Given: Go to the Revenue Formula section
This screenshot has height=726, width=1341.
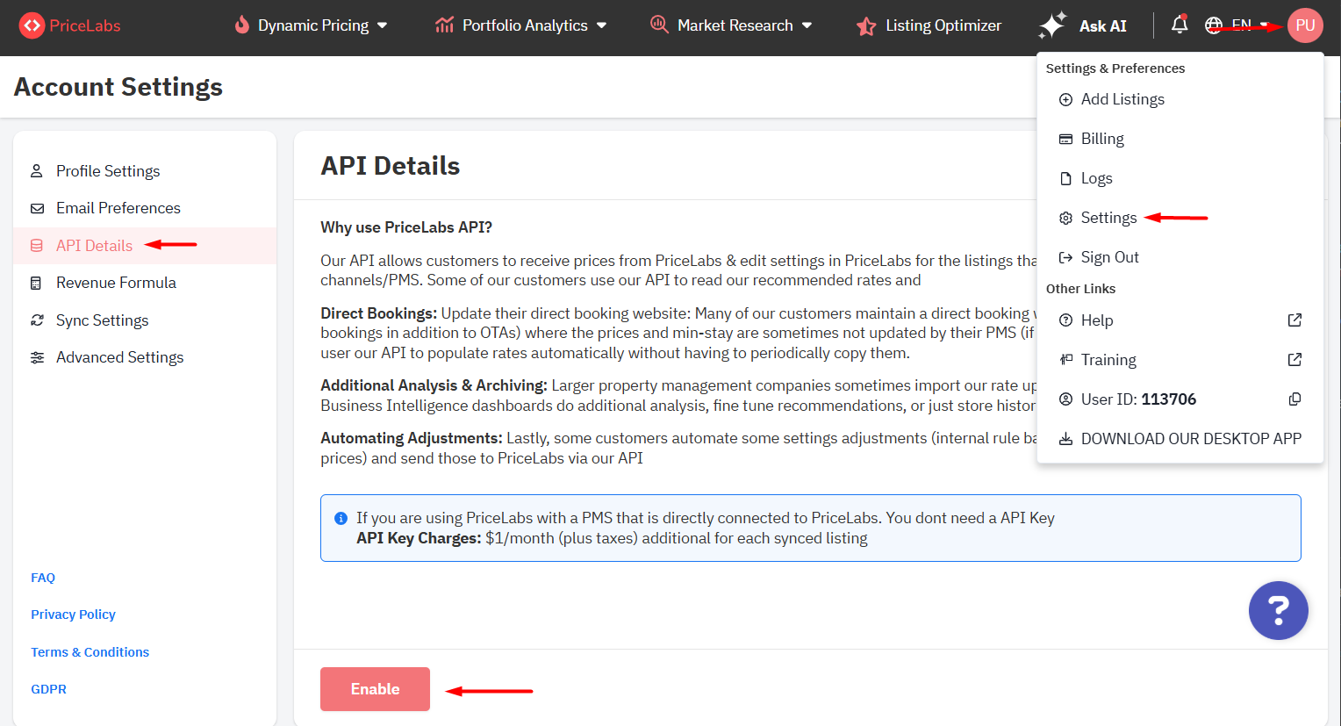Looking at the screenshot, I should click(116, 283).
